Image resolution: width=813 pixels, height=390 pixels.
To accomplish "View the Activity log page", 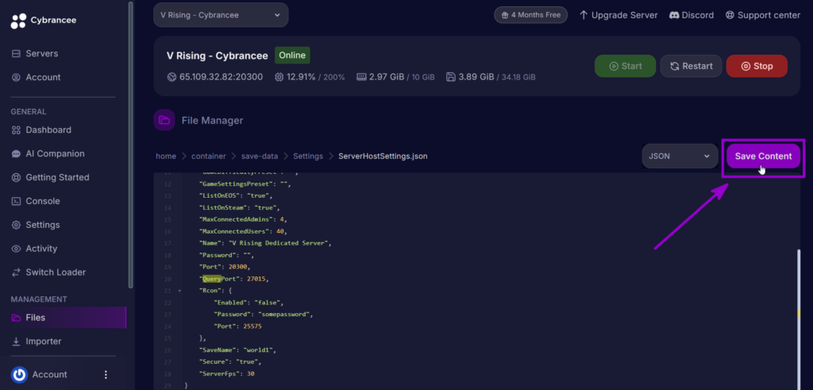I will point(34,249).
